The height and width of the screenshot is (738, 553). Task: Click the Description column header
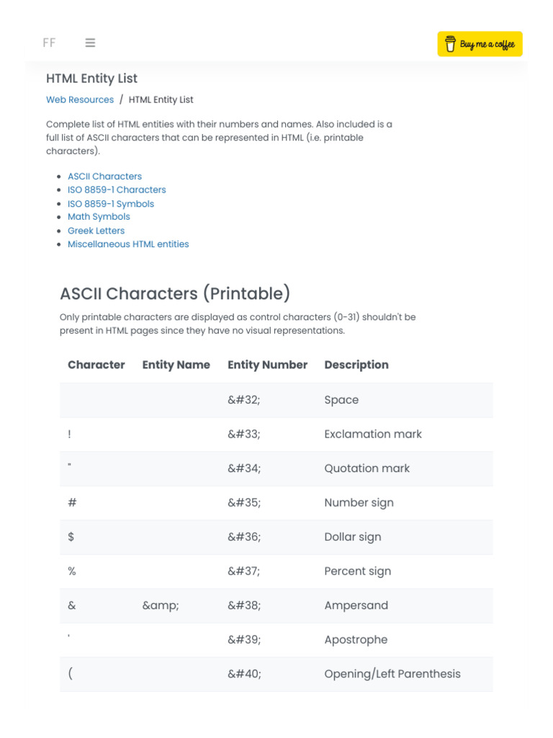[356, 365]
